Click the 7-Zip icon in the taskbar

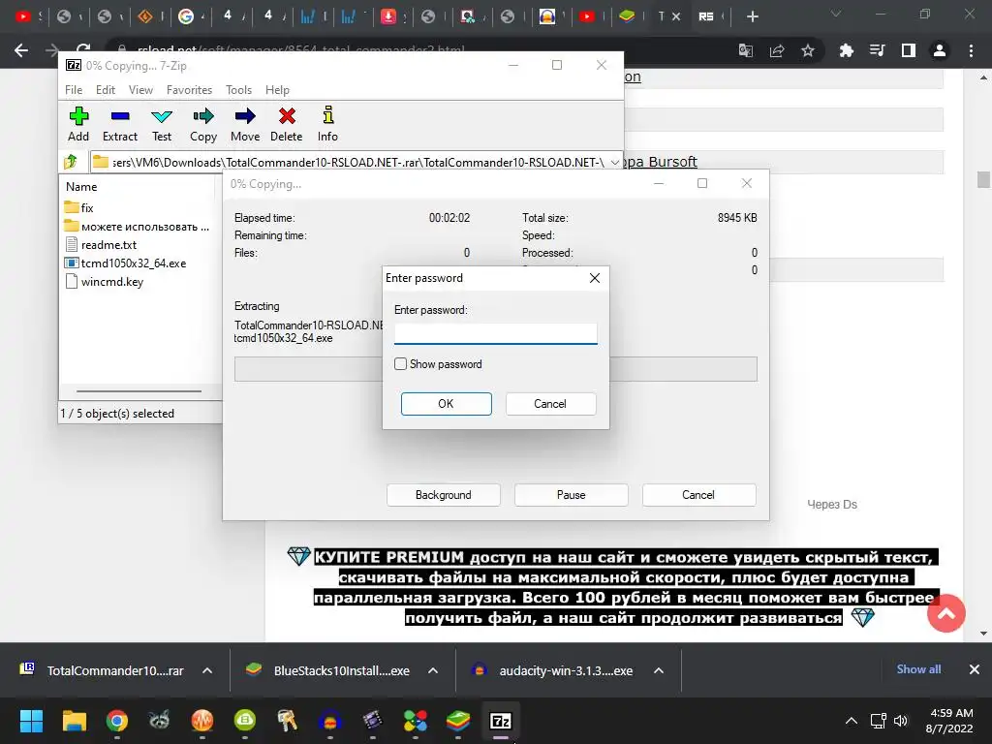click(x=501, y=721)
